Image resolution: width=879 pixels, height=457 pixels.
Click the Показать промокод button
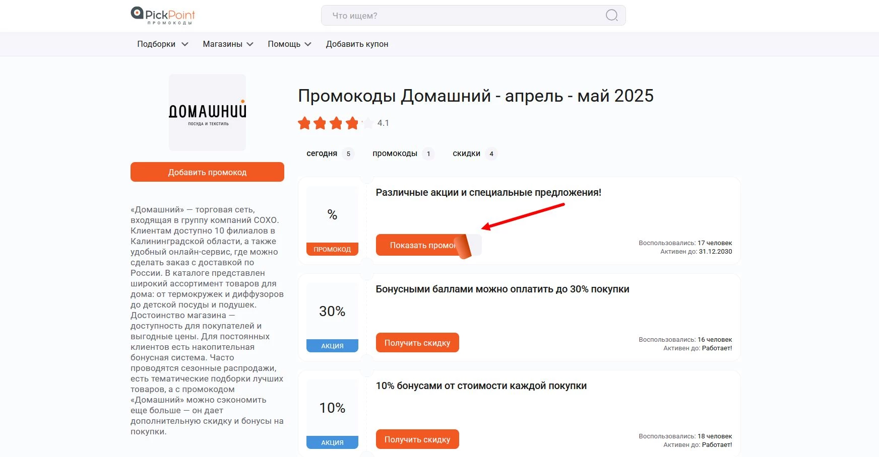point(428,245)
